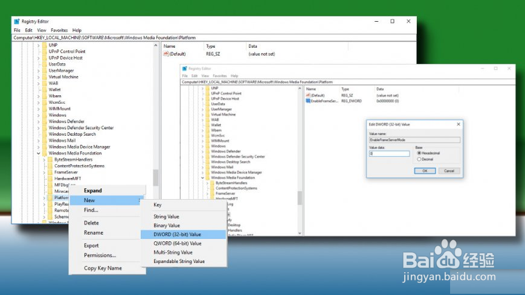Click the vertical scrollbar thumb in back window tree
Screen dimensions: 525x295
tap(300, 198)
